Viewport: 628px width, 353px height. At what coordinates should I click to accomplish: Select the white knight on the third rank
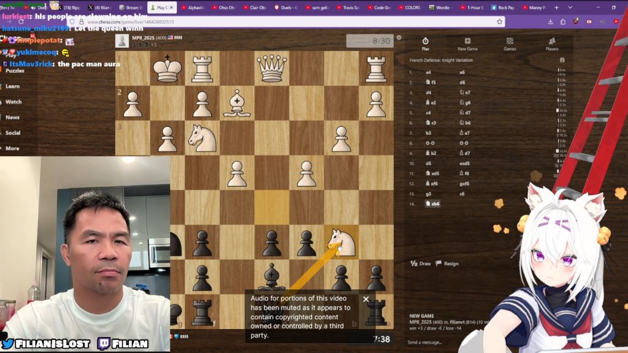(x=202, y=138)
